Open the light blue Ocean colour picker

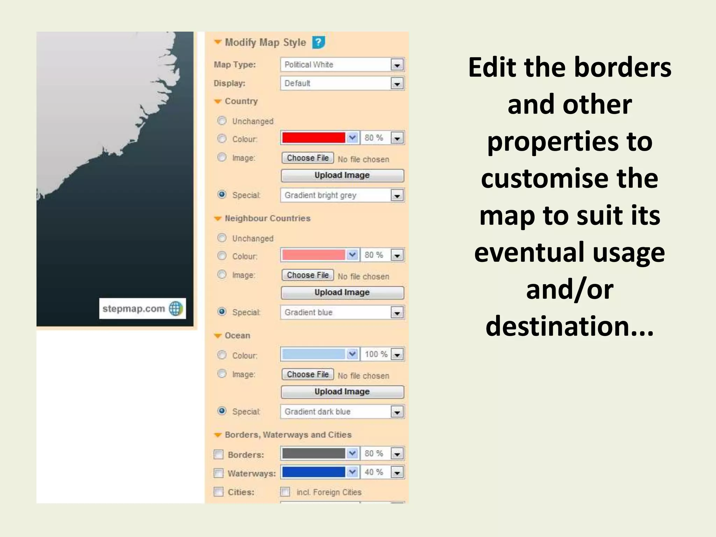(x=320, y=354)
